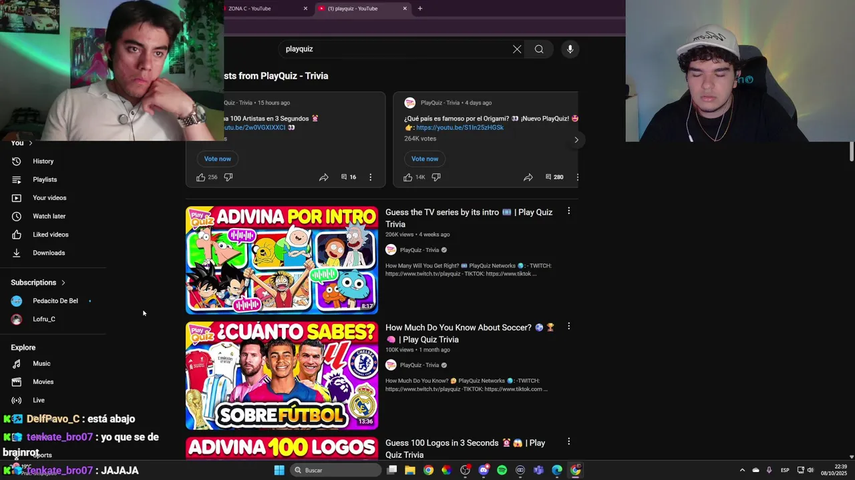Play the Cuánto Sabes Sobre Fútbol thumbnail

pos(282,375)
